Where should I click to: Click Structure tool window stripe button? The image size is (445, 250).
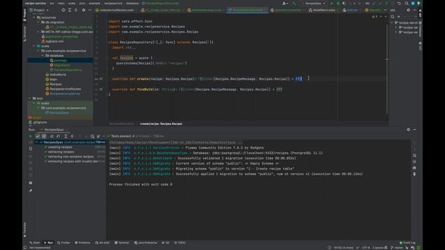point(25,34)
